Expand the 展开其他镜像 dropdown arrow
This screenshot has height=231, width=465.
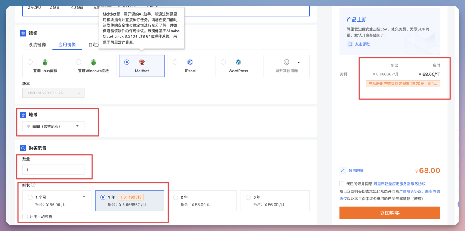click(x=299, y=62)
